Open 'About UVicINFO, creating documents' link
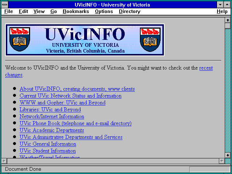This screenshot has width=232, height=174. (77, 89)
